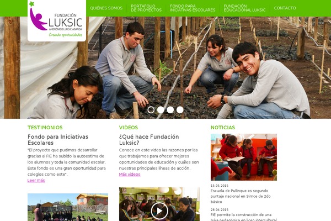
Task: Open the testimonial photo of students outdoors
Action: (x=68, y=207)
